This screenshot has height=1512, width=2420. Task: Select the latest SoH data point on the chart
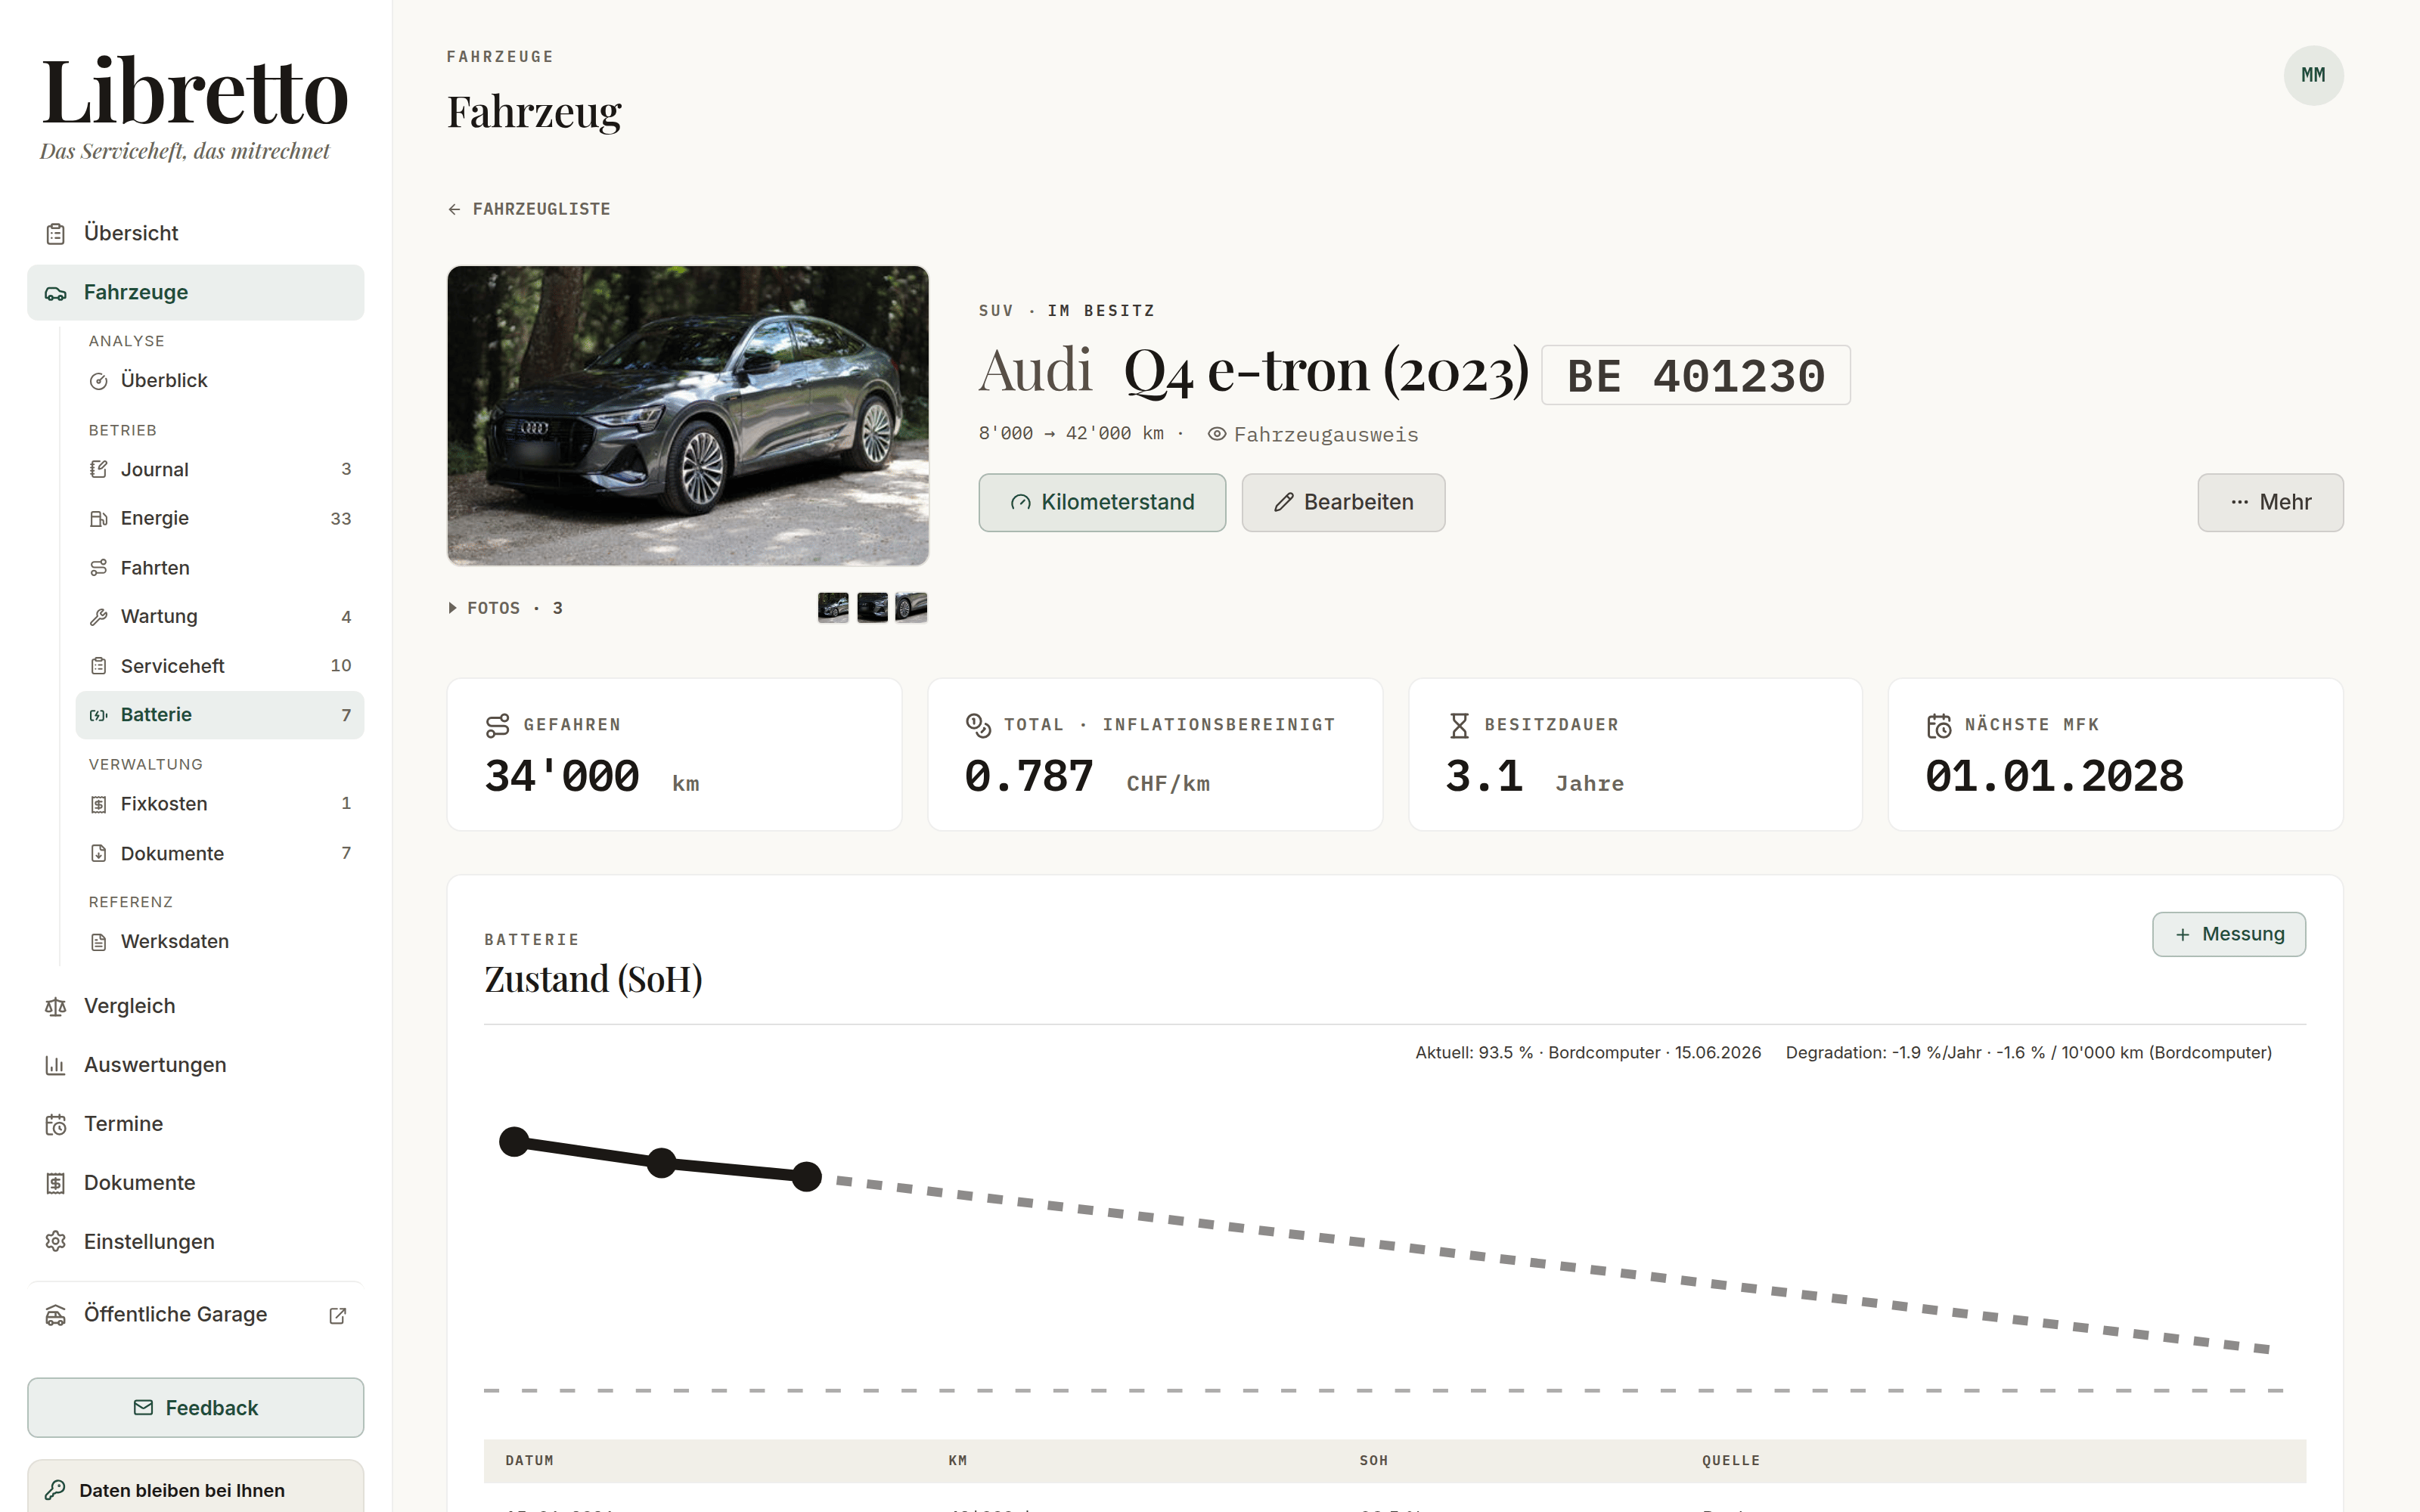pos(807,1177)
